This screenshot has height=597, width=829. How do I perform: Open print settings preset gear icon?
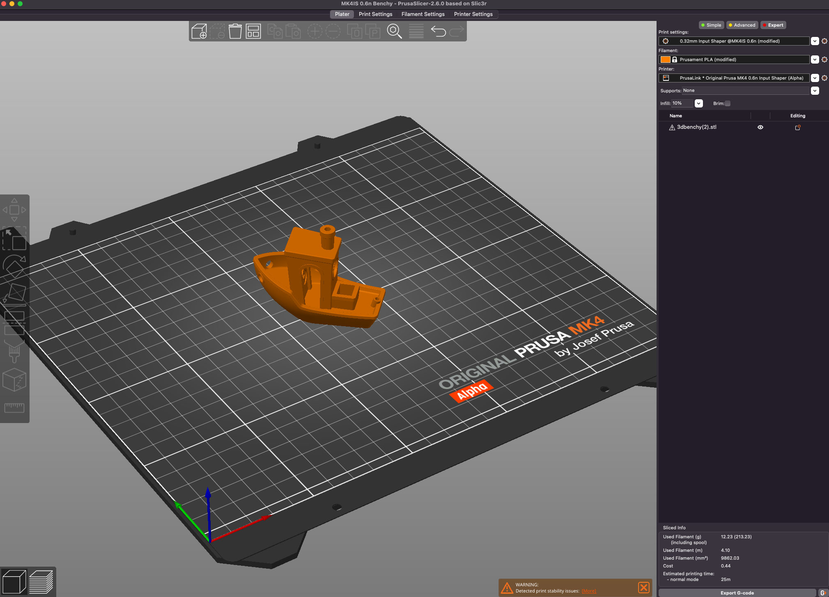coord(824,41)
